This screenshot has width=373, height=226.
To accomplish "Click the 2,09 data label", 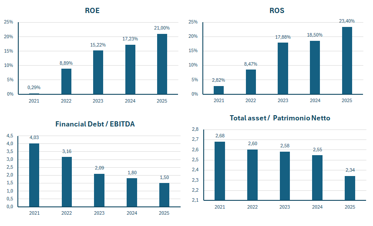I will point(99,168).
